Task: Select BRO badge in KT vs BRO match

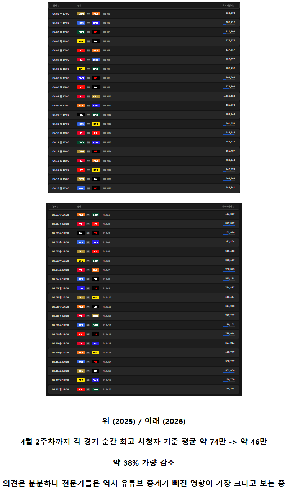Action: (95, 389)
